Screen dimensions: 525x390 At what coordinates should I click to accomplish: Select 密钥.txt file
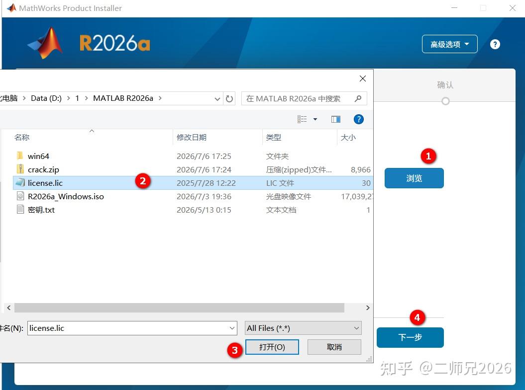(x=41, y=210)
